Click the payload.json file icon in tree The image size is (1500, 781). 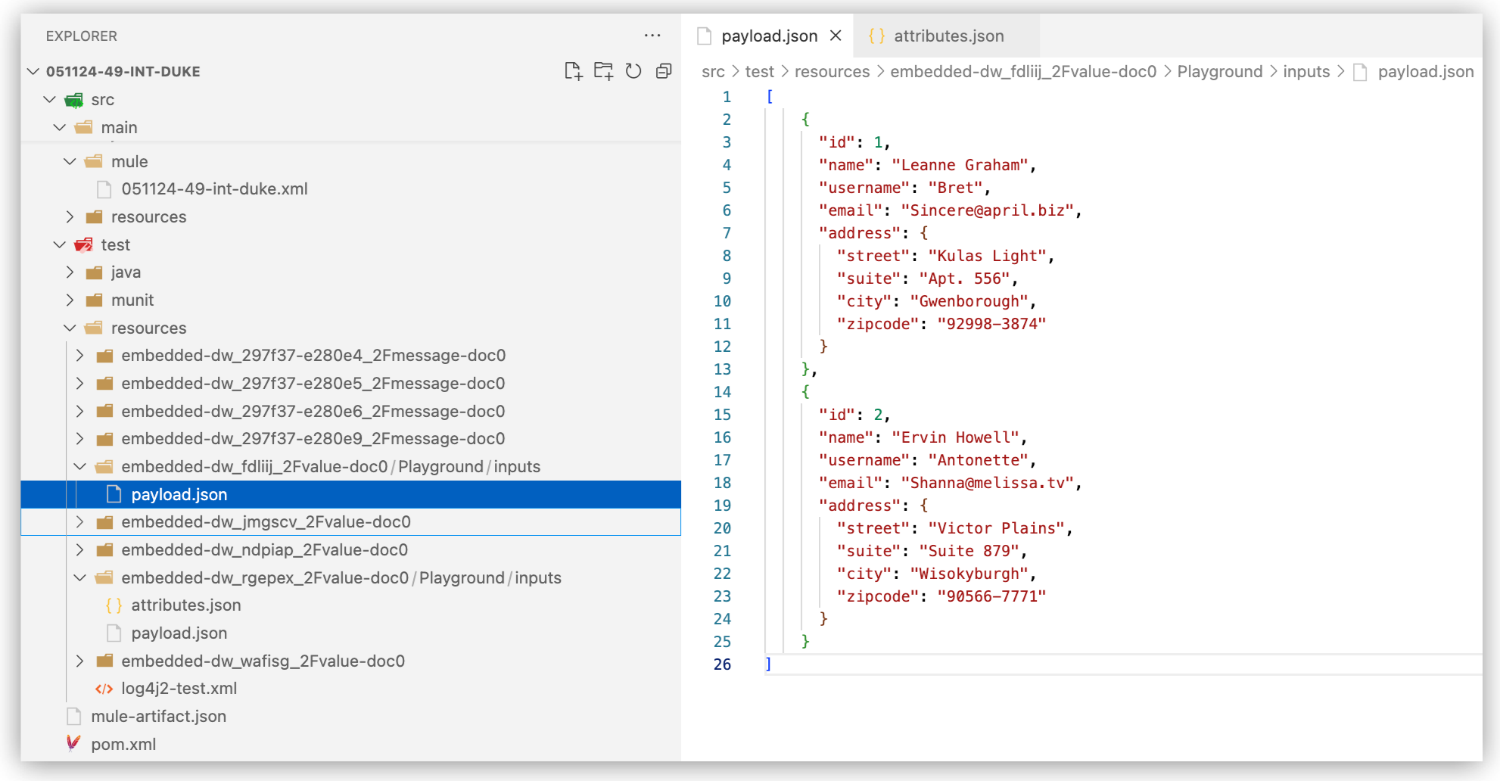(114, 494)
